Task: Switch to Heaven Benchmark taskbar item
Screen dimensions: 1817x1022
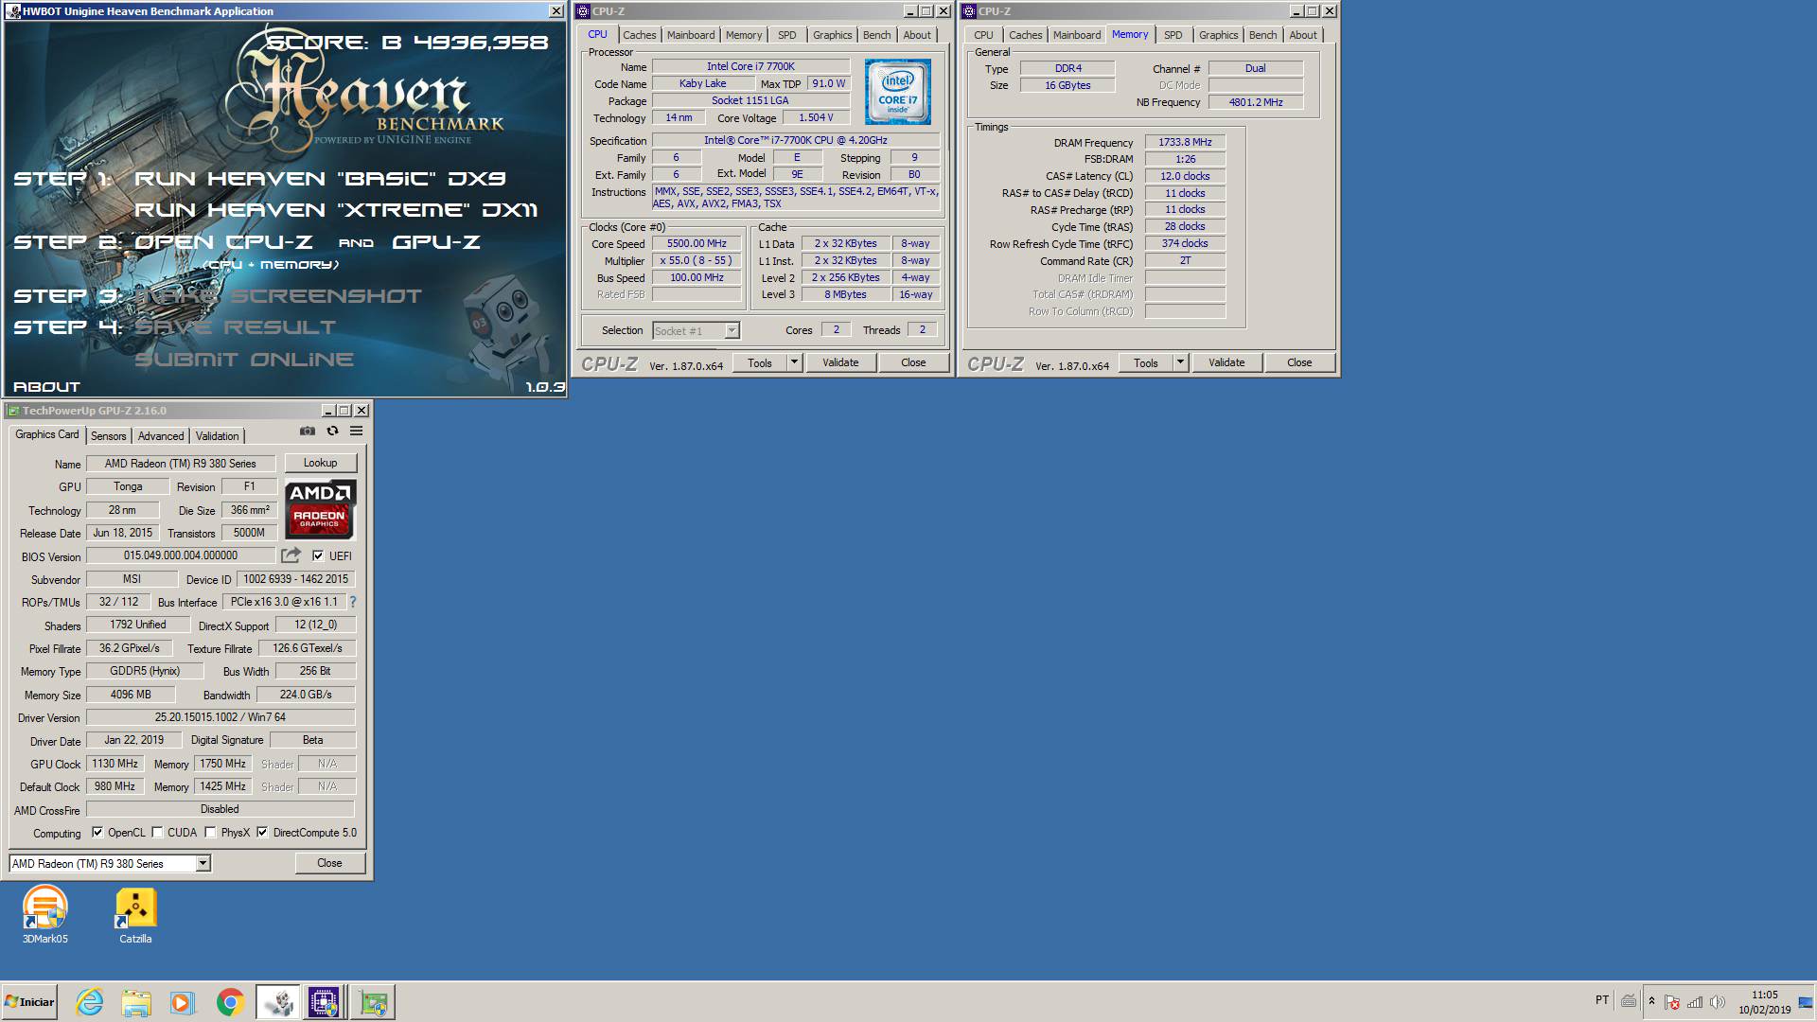Action: tap(278, 1002)
